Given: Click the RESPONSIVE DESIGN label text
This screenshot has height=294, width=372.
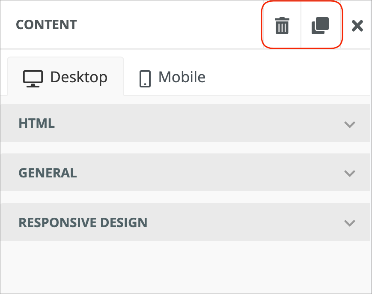Looking at the screenshot, I should (83, 223).
